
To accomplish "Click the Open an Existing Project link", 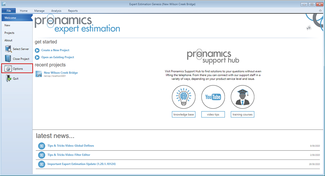I will pos(58,57).
